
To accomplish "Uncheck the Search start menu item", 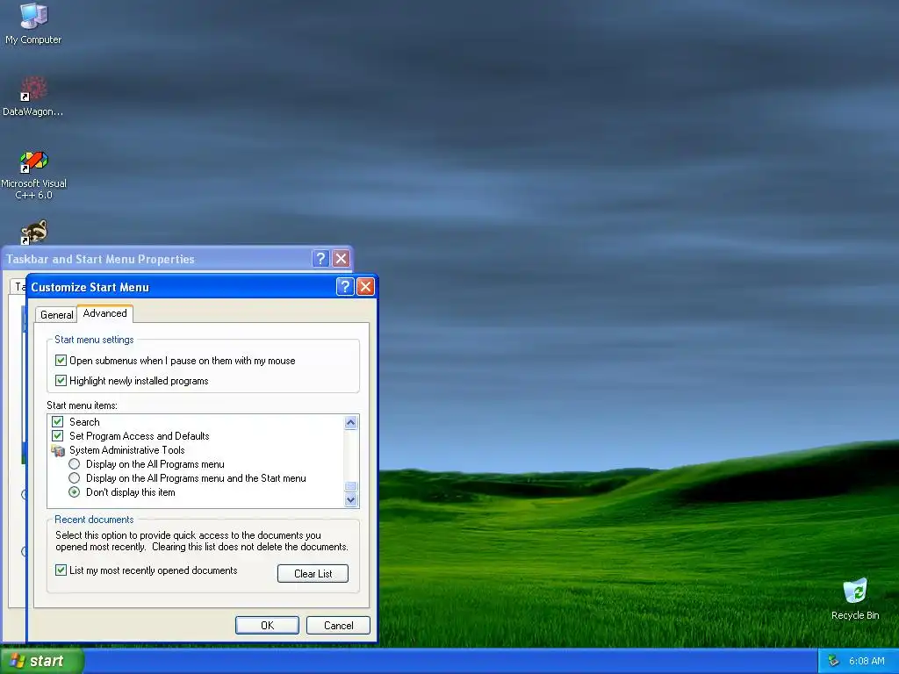I will point(57,422).
